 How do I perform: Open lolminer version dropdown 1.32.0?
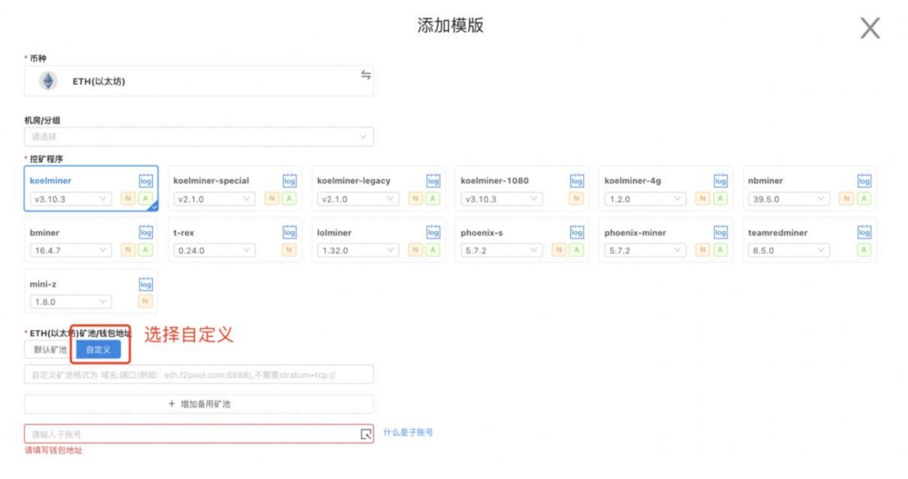(x=358, y=249)
